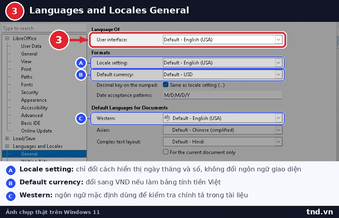Collapse the Languages and Locales node
The width and height of the screenshot is (339, 218).
point(7,146)
